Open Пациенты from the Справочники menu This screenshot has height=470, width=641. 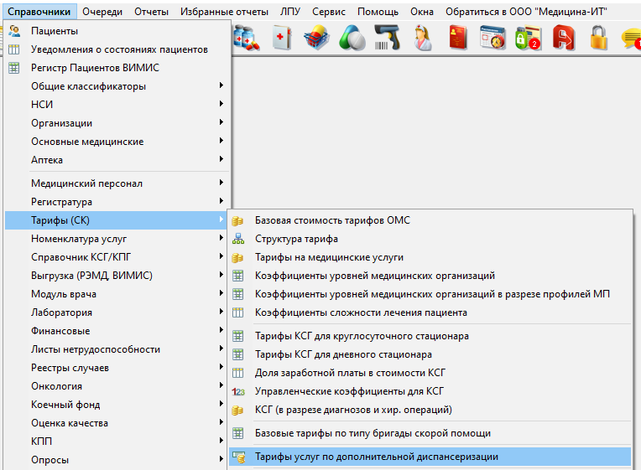tap(55, 31)
